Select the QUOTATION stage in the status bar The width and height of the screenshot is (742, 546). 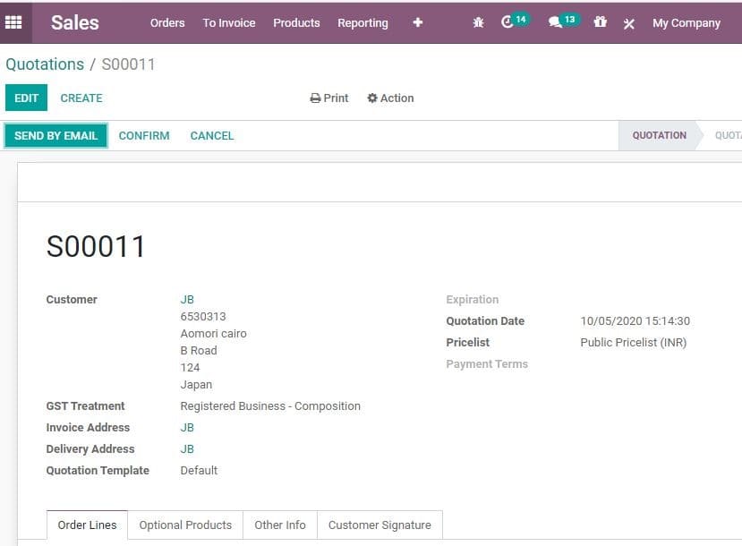click(x=659, y=135)
